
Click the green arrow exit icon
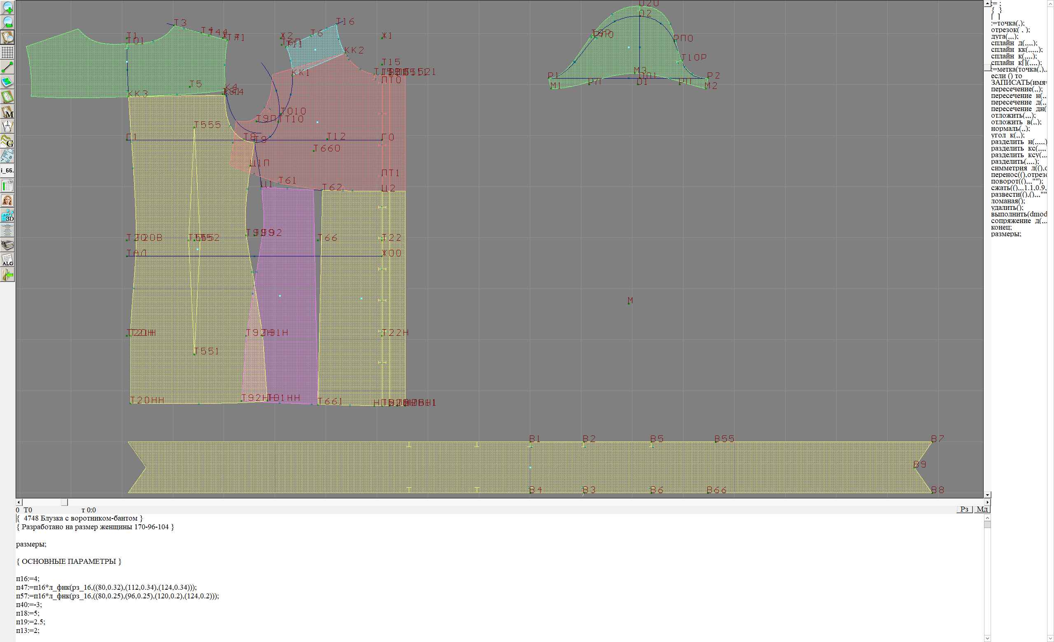pos(7,275)
